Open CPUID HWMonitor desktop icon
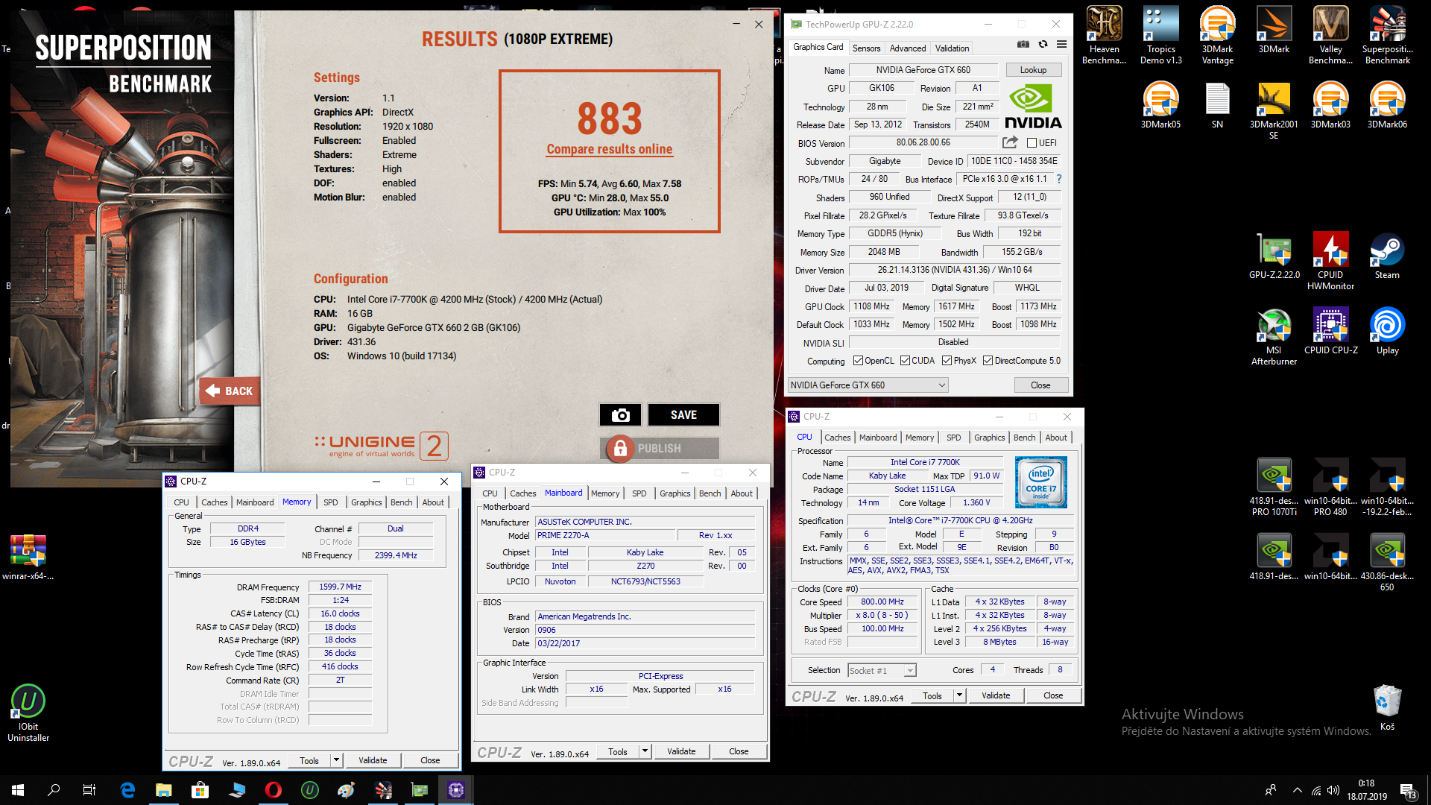The image size is (1431, 805). pyautogui.click(x=1330, y=261)
